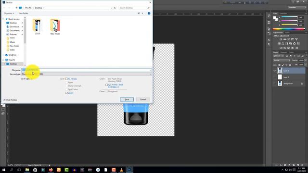Image resolution: width=308 pixels, height=173 pixels.
Task: Expand the OneDrive tree node
Action: [3, 55]
